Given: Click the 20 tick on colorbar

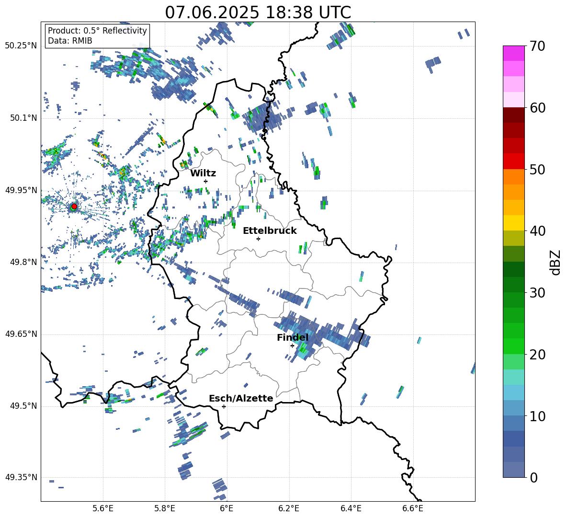Looking at the screenshot, I should [x=537, y=355].
